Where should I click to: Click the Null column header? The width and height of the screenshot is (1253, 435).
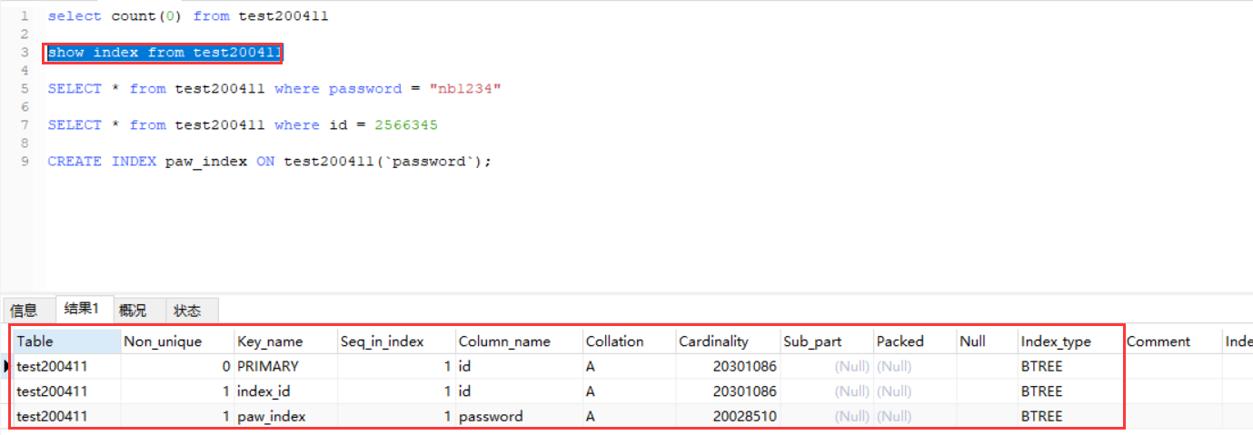click(x=988, y=341)
